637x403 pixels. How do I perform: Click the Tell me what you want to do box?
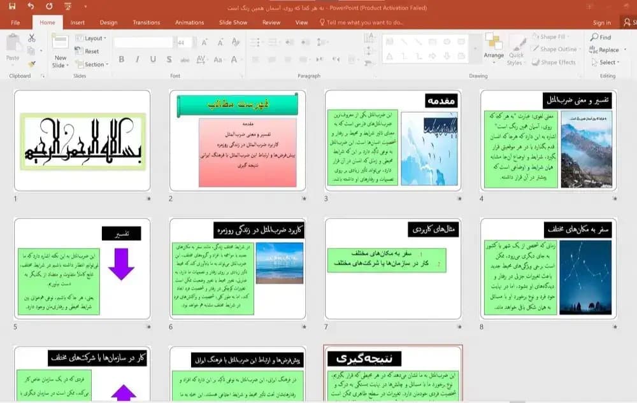(x=361, y=22)
